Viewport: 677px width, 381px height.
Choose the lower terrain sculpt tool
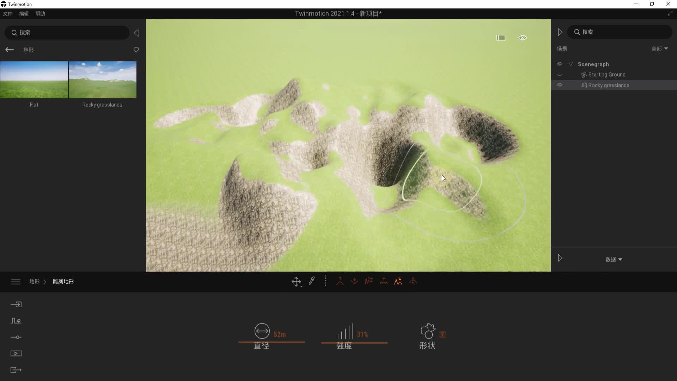[354, 281]
